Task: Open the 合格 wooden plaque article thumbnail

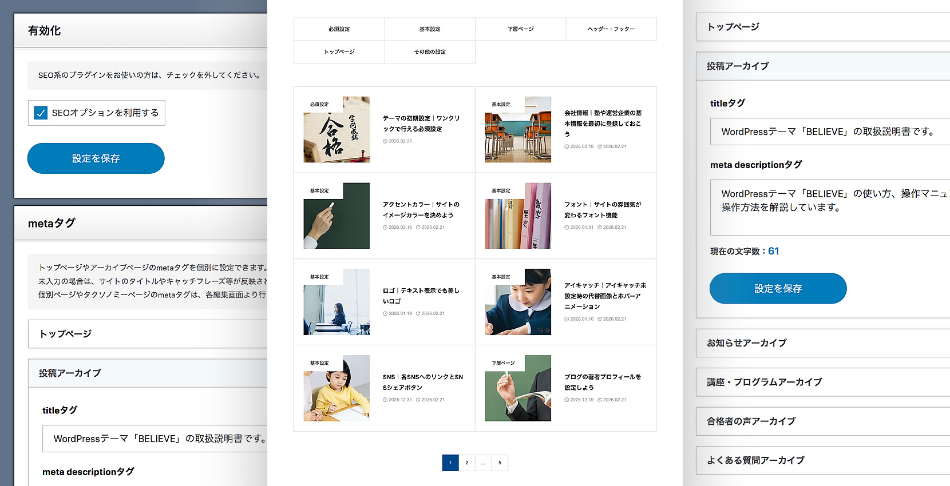Action: 337,130
